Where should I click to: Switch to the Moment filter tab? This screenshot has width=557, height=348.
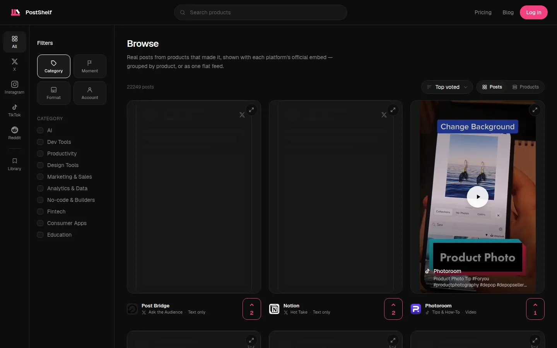click(x=90, y=66)
